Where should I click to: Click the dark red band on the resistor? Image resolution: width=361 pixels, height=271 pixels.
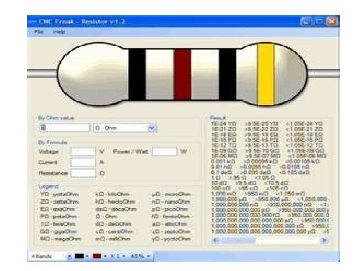(x=183, y=74)
